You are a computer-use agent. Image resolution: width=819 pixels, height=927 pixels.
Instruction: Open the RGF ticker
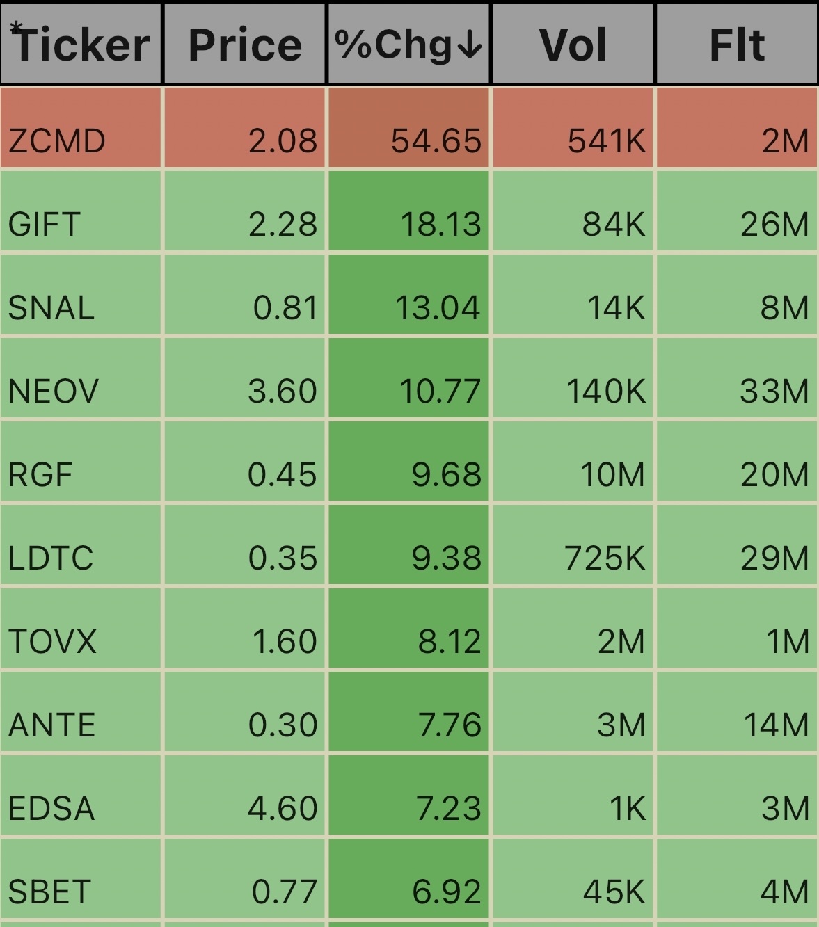pyautogui.click(x=40, y=475)
